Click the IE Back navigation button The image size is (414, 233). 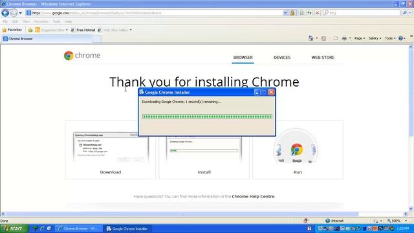pos(5,13)
